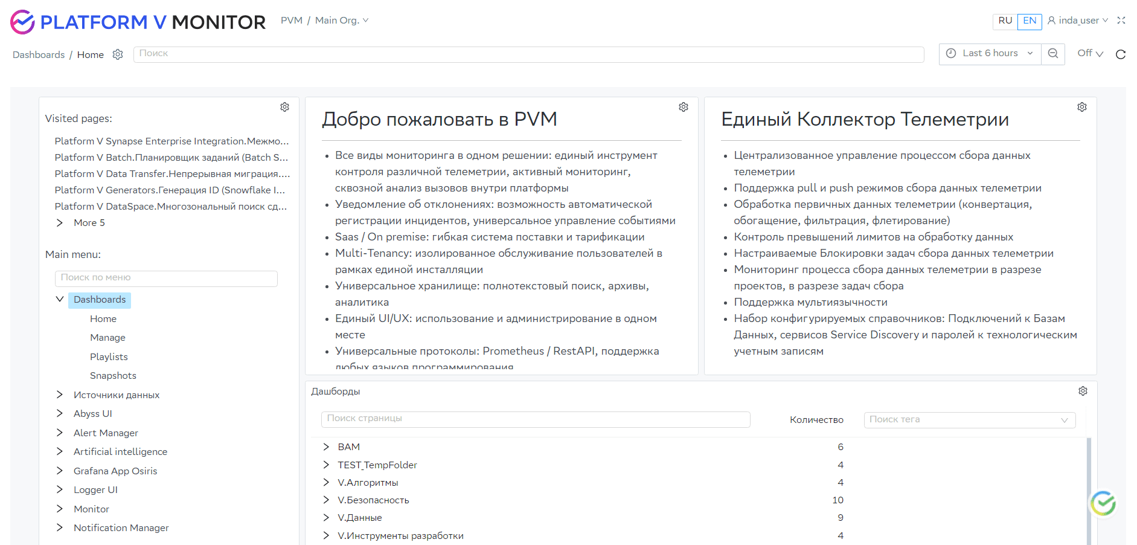This screenshot has width=1137, height=545.
Task: Open Home dashboard settings gear
Action: coord(118,54)
